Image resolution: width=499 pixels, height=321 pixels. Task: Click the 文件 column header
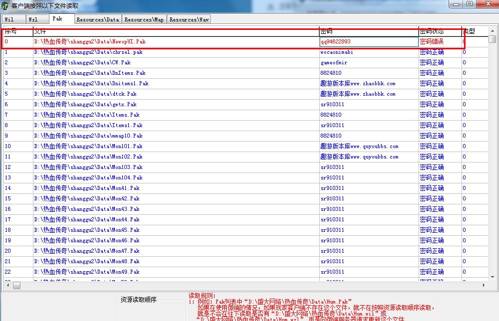pyautogui.click(x=175, y=31)
